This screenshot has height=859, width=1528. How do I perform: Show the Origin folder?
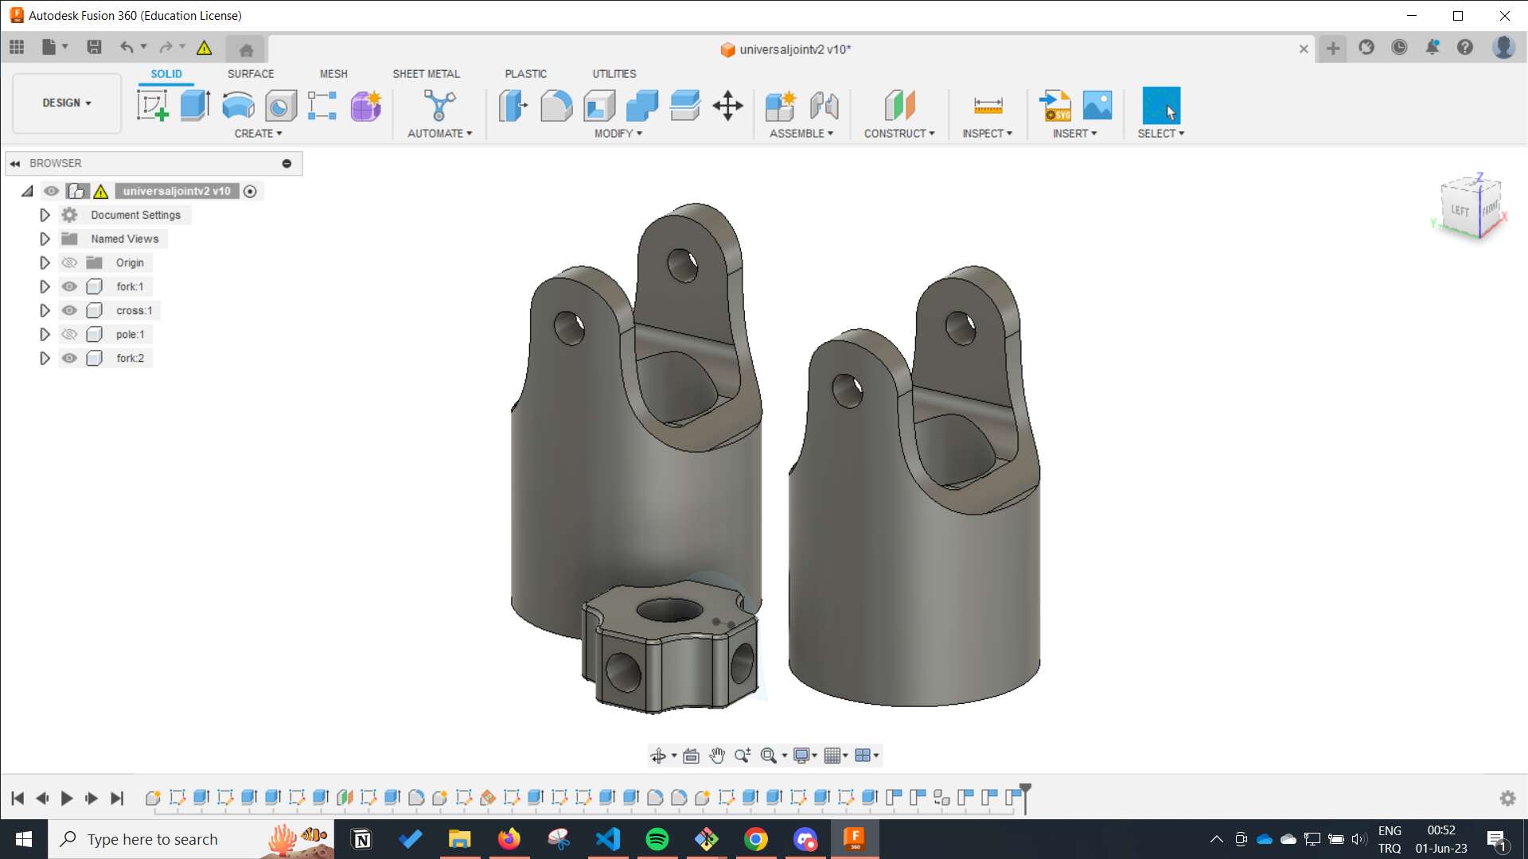(69, 262)
